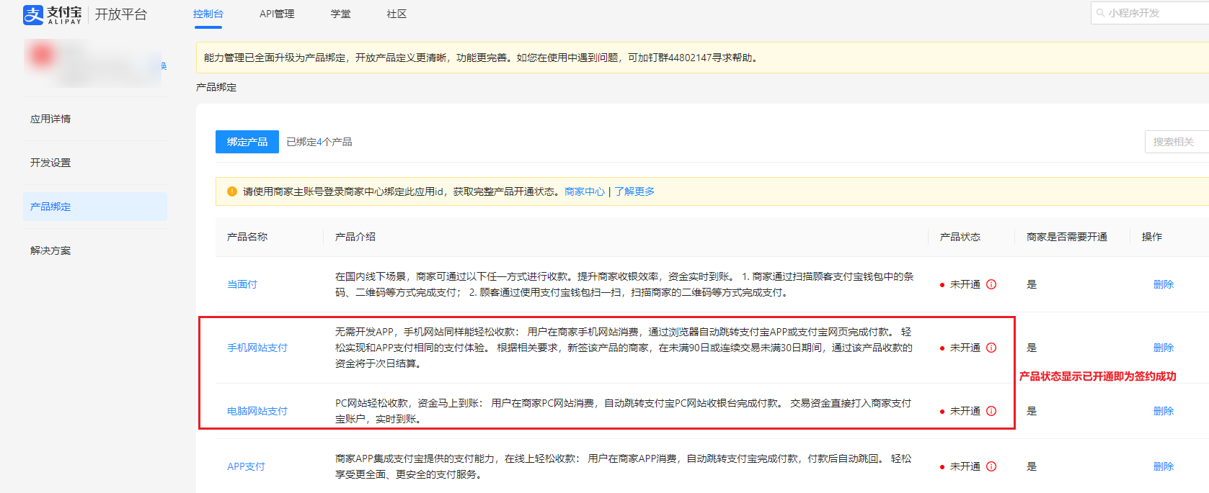The width and height of the screenshot is (1209, 493).
Task: Click 未开通 status in 电脑网站支付 row
Action: point(965,411)
